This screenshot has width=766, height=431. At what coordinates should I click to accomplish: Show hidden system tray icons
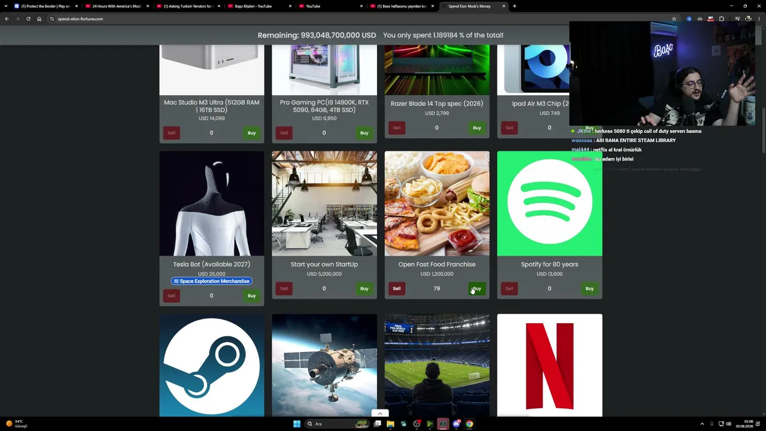point(703,424)
